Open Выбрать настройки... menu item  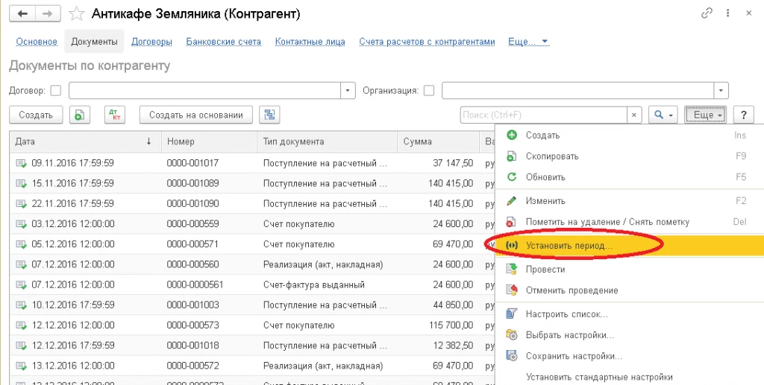pyautogui.click(x=629, y=335)
